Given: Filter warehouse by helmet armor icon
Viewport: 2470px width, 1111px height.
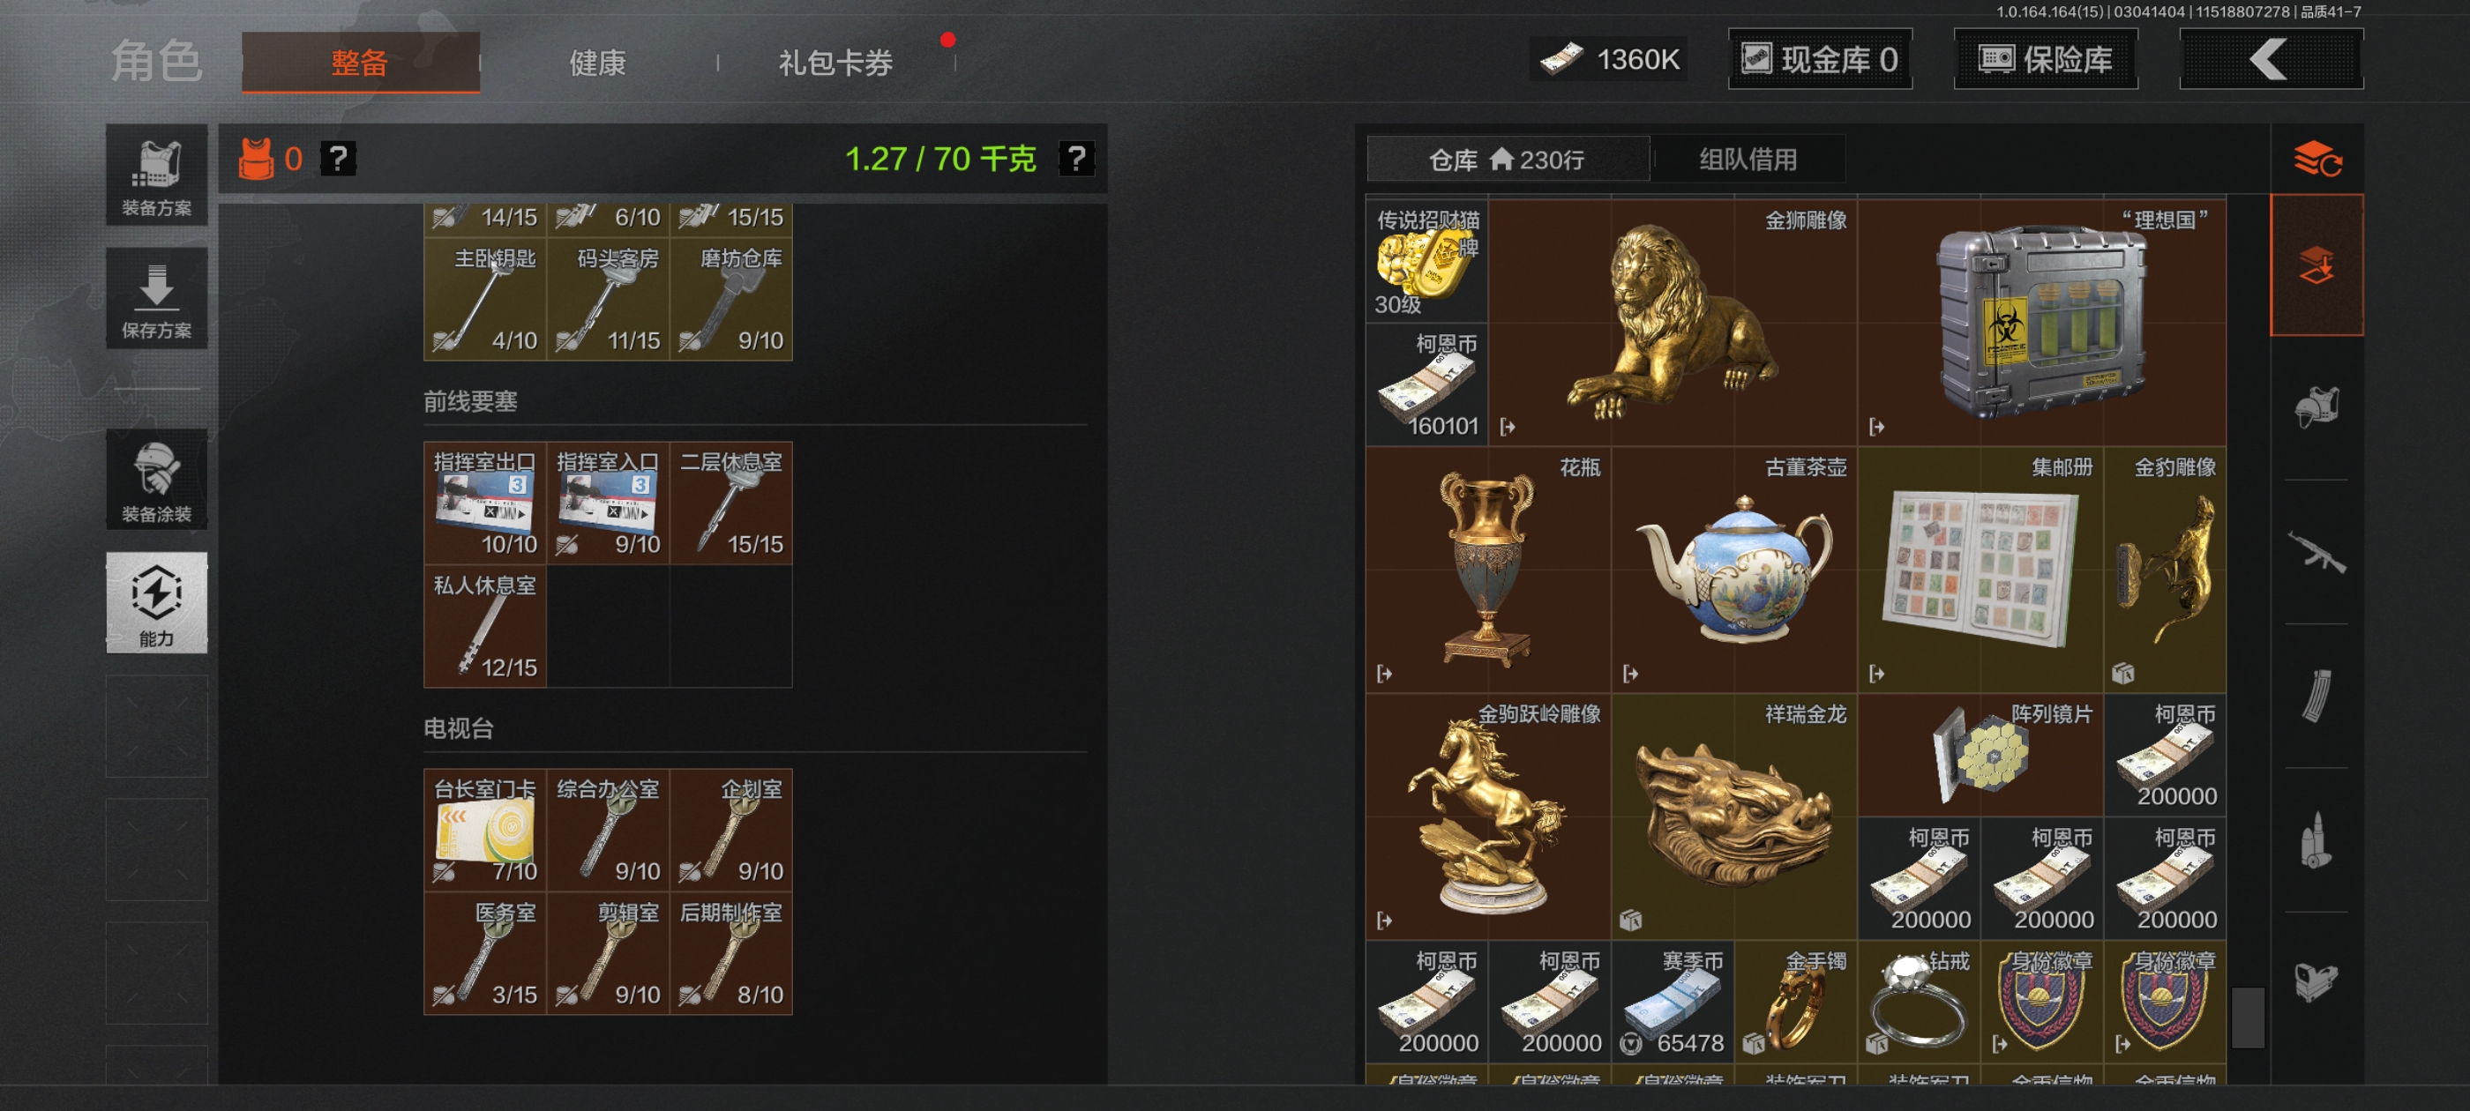Looking at the screenshot, I should (2317, 408).
